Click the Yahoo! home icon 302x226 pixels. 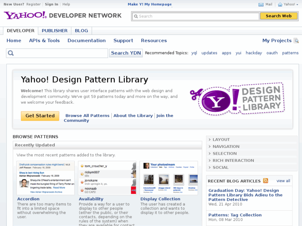[280, 5]
